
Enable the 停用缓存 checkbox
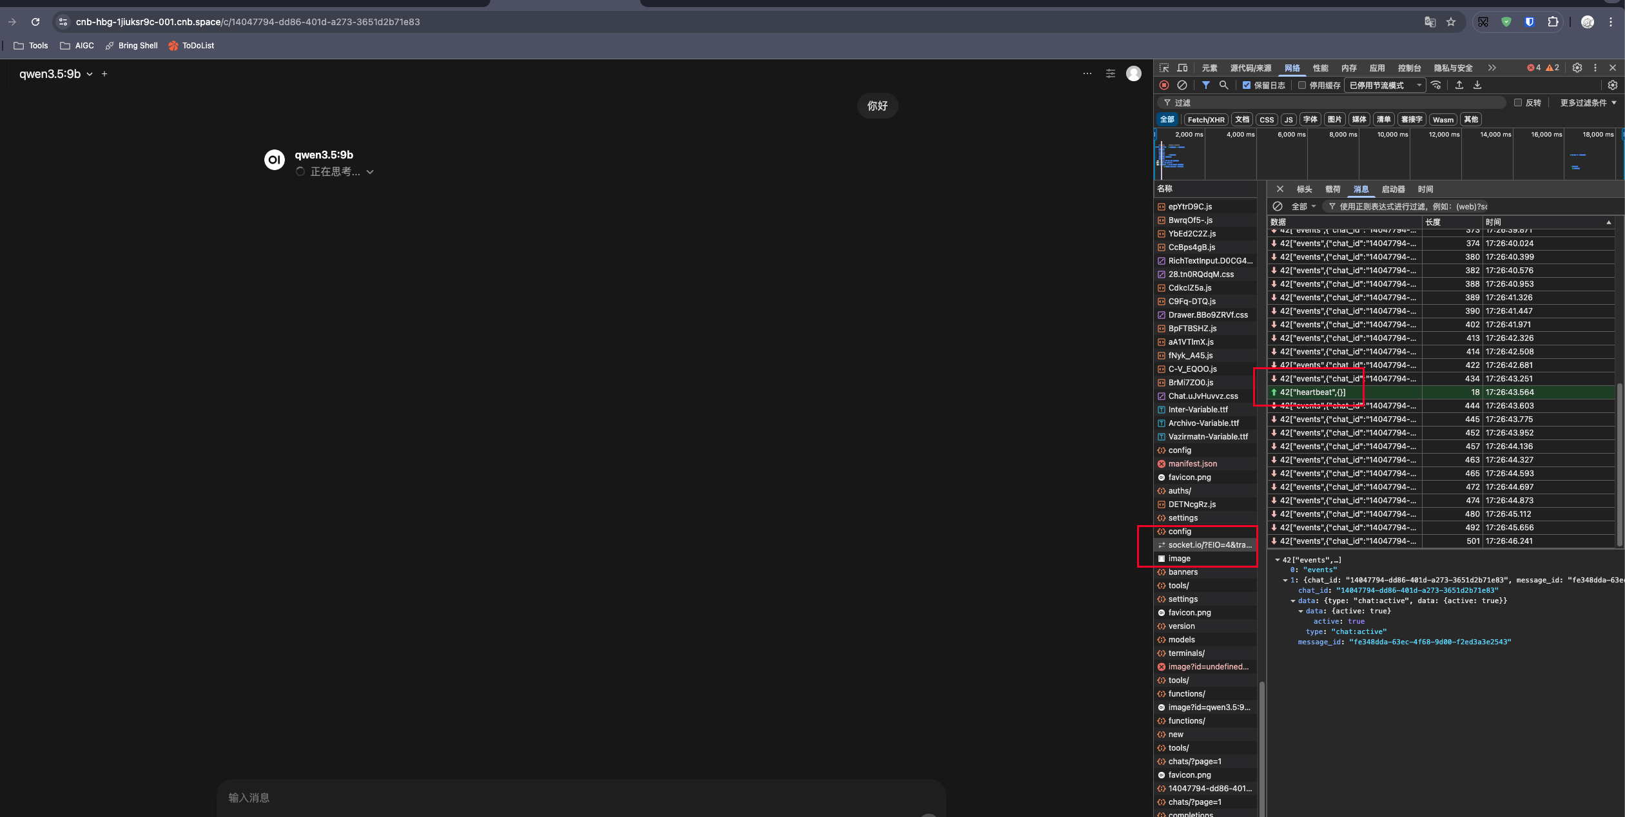pos(1302,85)
